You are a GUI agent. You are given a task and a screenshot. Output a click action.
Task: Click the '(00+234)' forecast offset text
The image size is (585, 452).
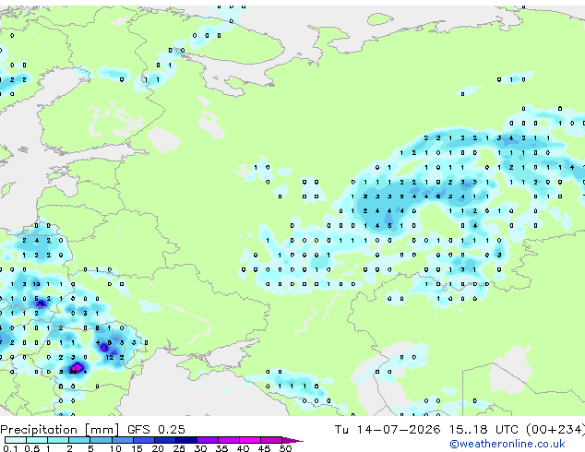(x=555, y=430)
